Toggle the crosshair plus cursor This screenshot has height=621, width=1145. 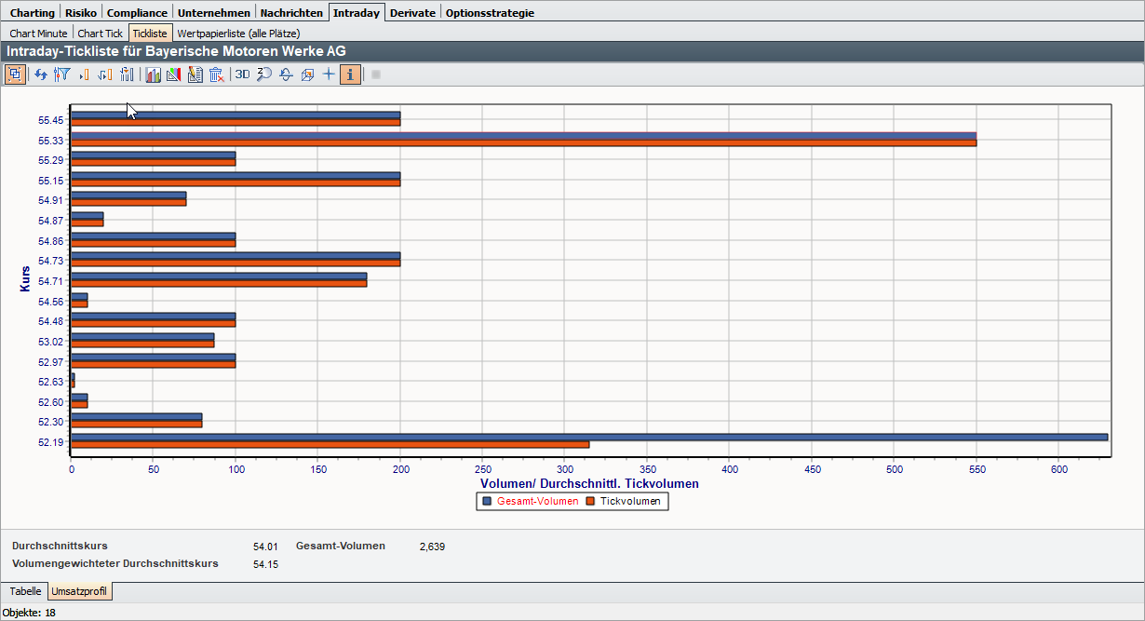coord(329,74)
